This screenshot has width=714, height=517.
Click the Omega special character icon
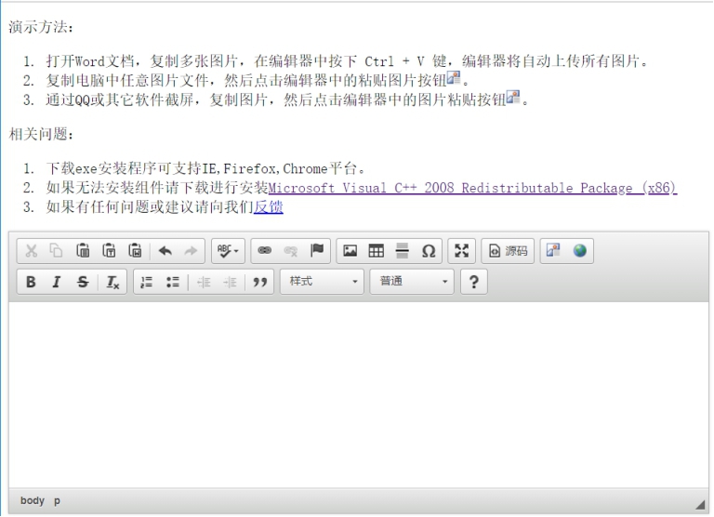(429, 250)
